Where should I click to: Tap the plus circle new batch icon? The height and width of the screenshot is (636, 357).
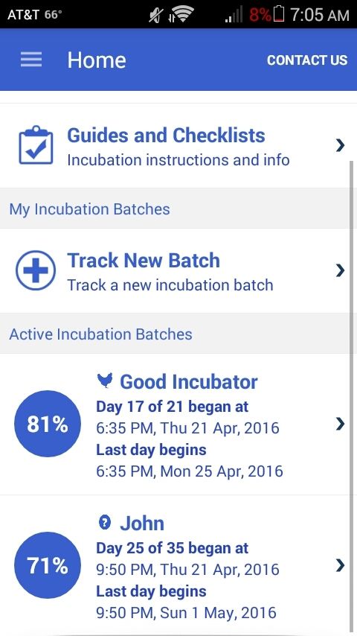click(x=36, y=270)
